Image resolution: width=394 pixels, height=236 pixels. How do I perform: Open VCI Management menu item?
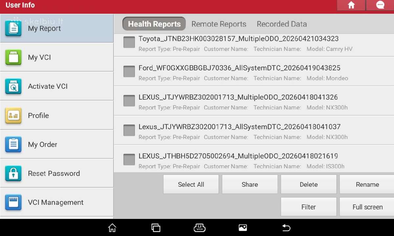pyautogui.click(x=57, y=202)
